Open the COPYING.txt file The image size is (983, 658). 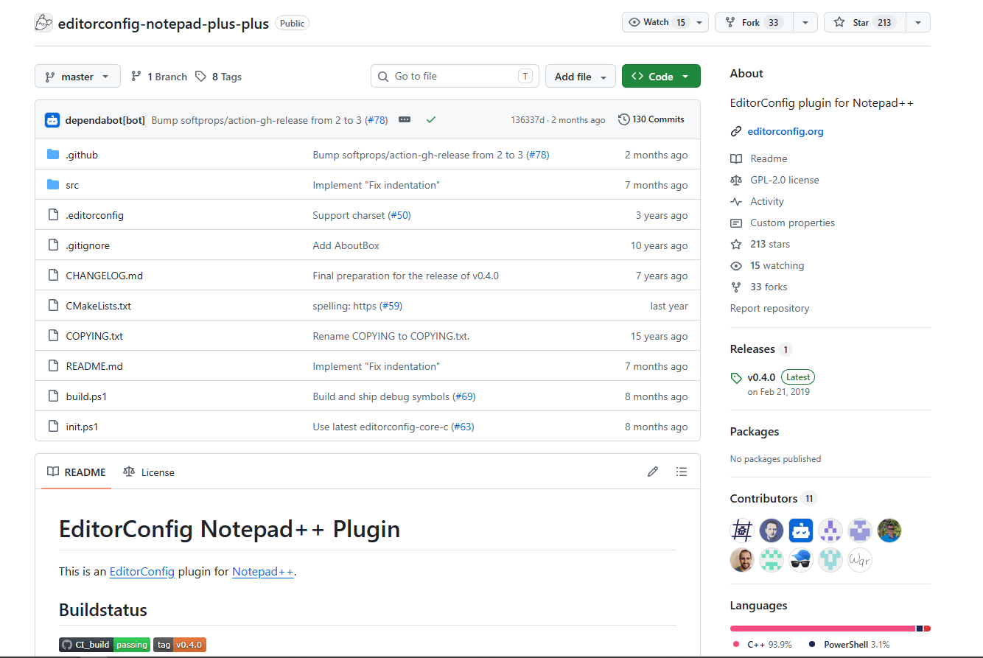coord(94,336)
